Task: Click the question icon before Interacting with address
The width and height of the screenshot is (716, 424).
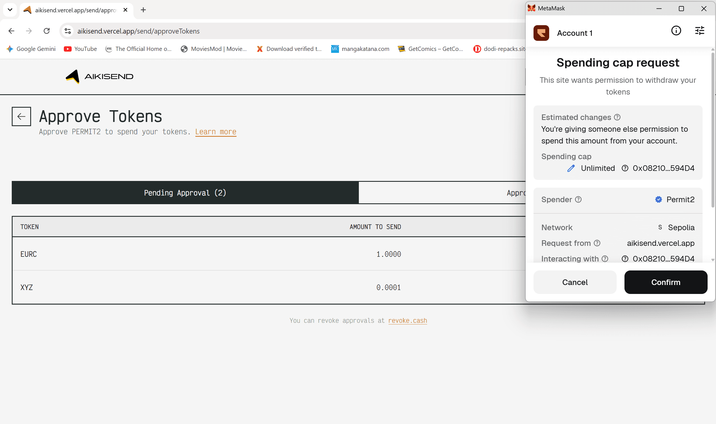Action: point(625,259)
